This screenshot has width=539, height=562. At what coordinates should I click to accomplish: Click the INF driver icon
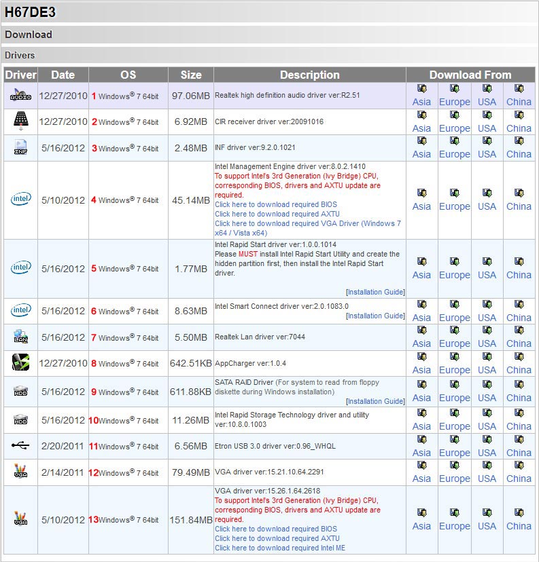(x=20, y=147)
